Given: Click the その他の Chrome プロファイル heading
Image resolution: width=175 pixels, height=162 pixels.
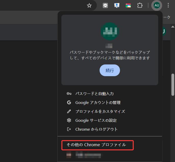Looking at the screenshot, I should [96, 145].
